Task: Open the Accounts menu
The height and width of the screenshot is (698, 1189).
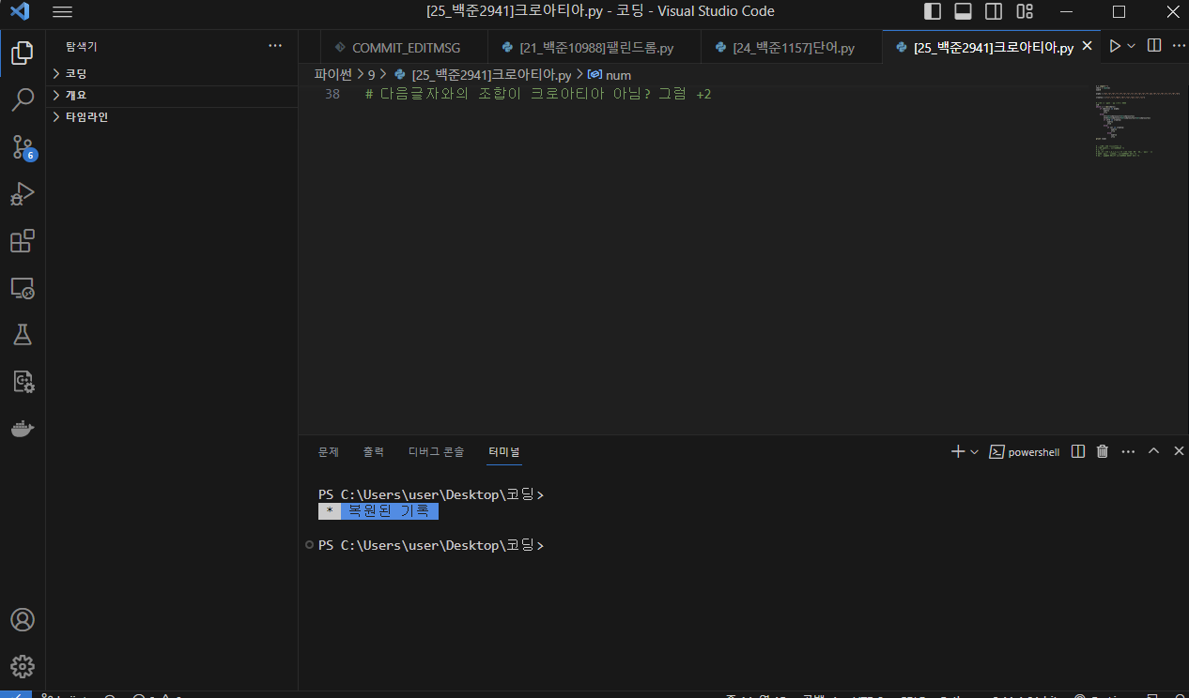Action: pos(23,620)
